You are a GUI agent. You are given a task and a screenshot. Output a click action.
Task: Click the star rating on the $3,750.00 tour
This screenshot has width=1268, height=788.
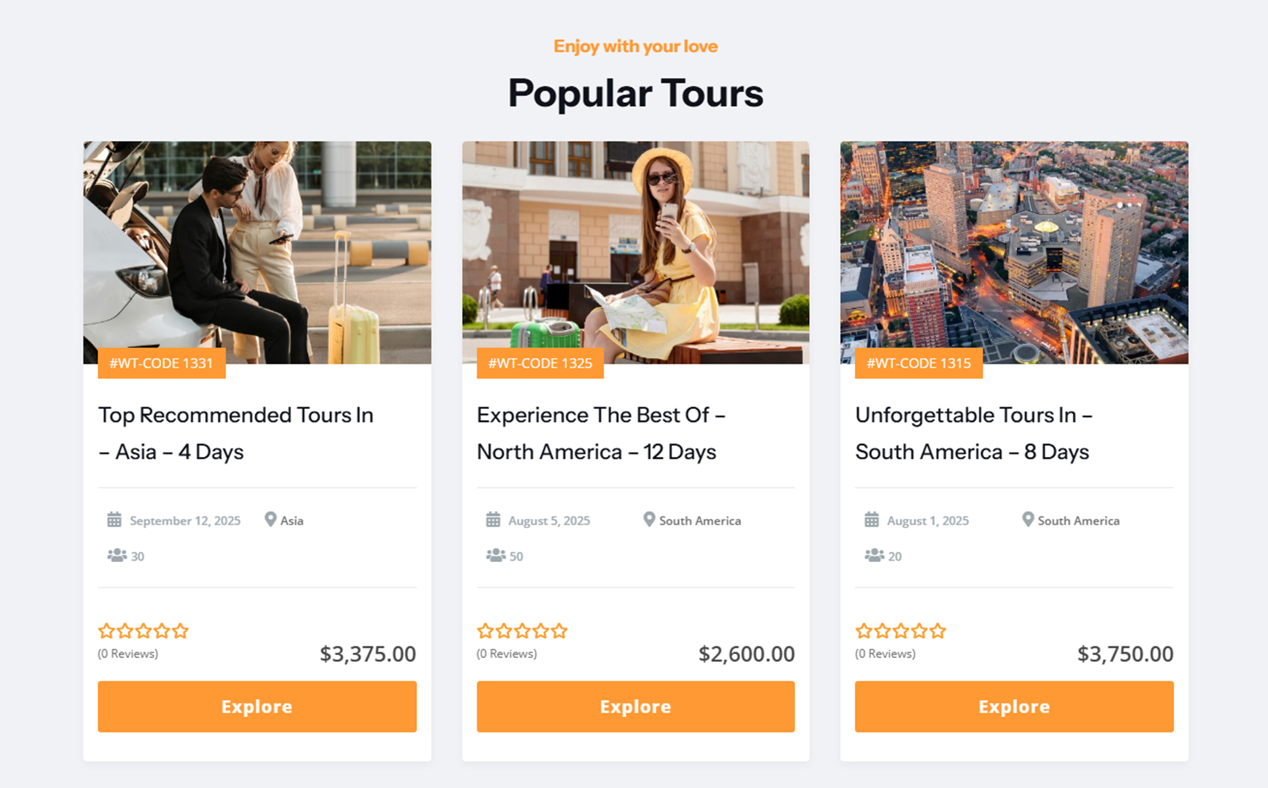(900, 631)
